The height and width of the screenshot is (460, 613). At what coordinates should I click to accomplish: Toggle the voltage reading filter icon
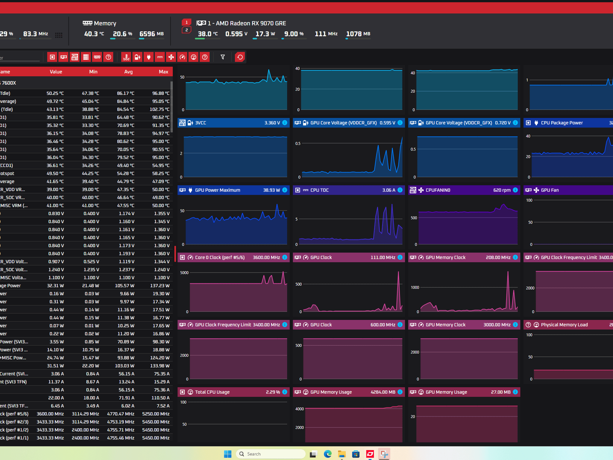137,57
